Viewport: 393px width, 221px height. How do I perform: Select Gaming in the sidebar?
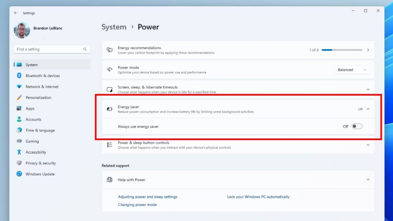(x=32, y=141)
